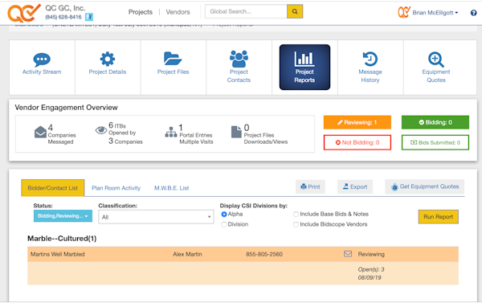Click the (845) 628-8416 phone number
The width and height of the screenshot is (482, 303).
(x=63, y=17)
